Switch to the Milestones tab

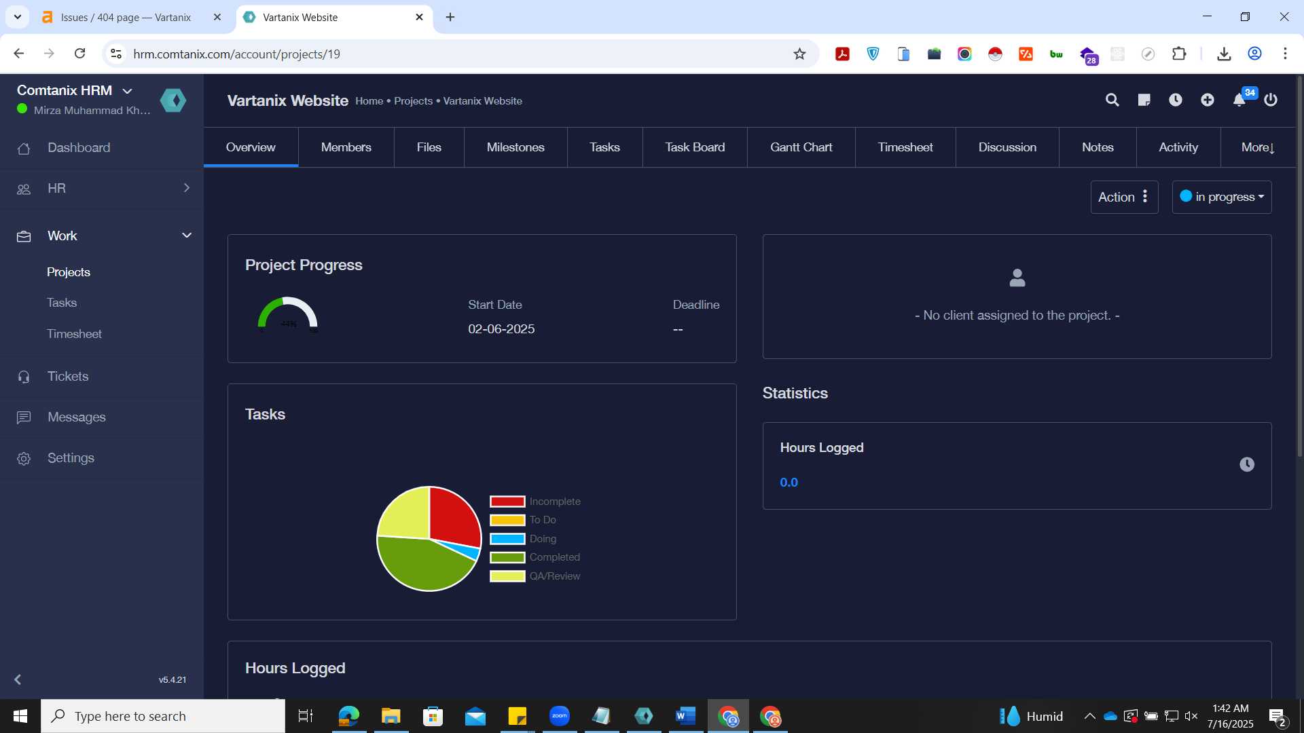coord(515,147)
